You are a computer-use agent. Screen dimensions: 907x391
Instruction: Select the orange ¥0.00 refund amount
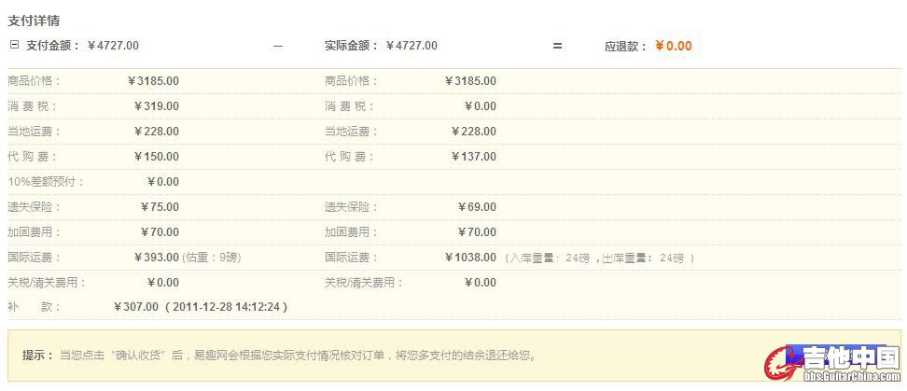(x=674, y=46)
